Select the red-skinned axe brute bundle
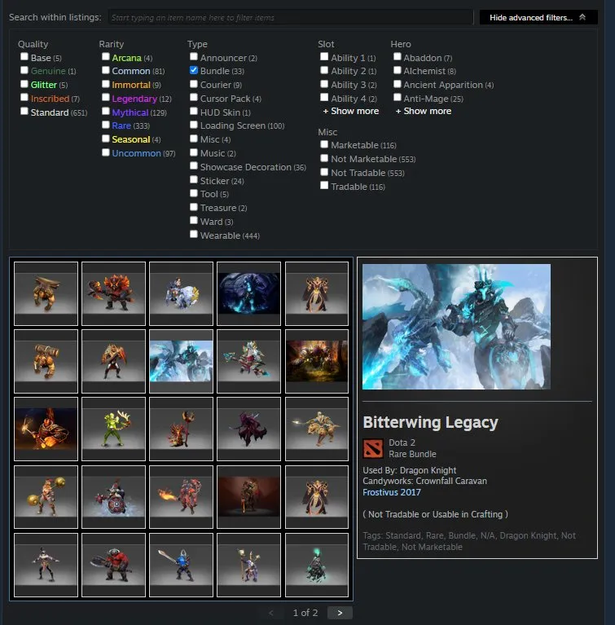The image size is (615, 625). [x=113, y=565]
